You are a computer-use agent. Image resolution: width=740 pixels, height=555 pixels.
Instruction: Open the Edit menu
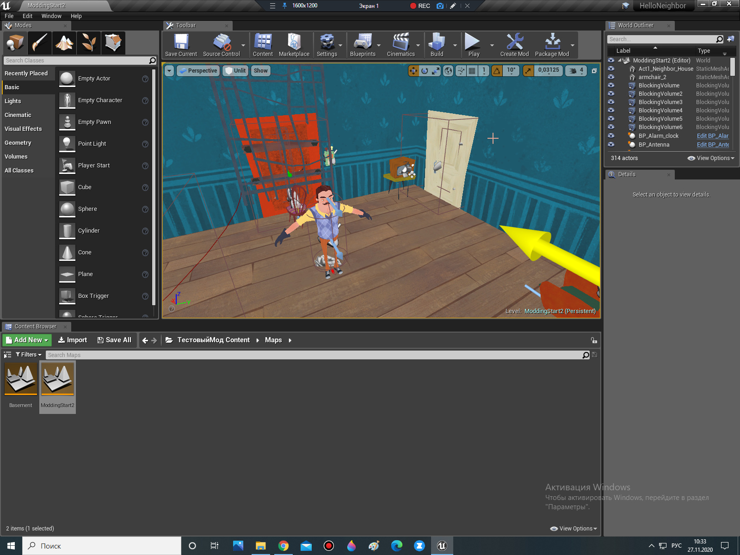(x=27, y=16)
